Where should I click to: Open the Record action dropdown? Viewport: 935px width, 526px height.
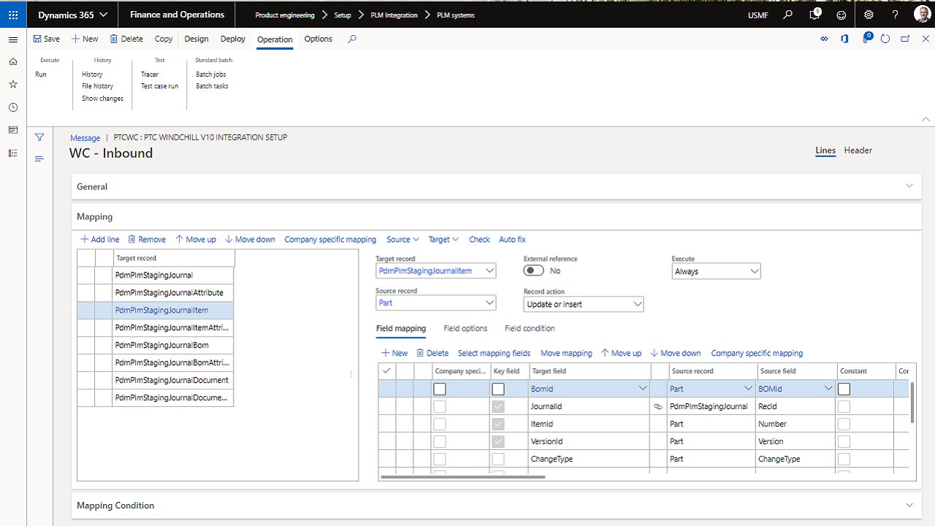[x=583, y=304]
